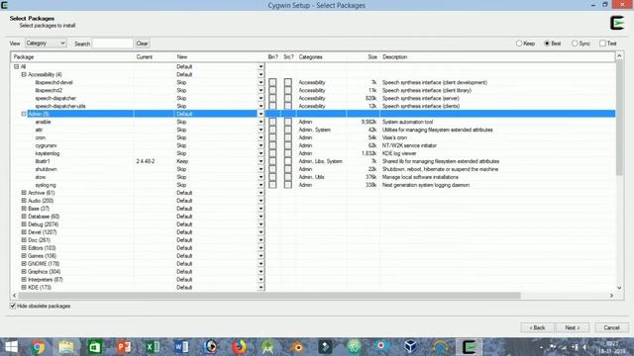This screenshot has width=634, height=356.
Task: Enable the Test checkbox
Action: tap(602, 44)
